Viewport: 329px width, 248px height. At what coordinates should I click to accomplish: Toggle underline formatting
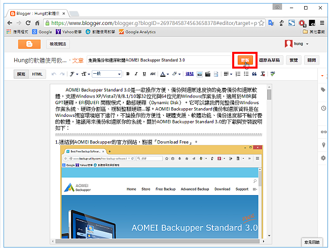pos(144,74)
